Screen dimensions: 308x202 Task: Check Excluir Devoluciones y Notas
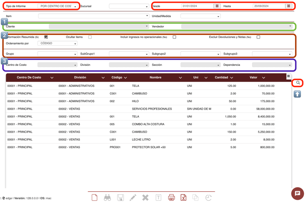[258, 37]
